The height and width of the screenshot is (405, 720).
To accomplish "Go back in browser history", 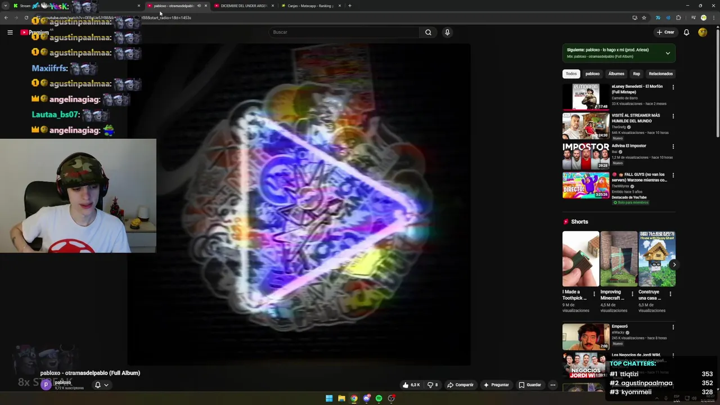I will [x=6, y=17].
